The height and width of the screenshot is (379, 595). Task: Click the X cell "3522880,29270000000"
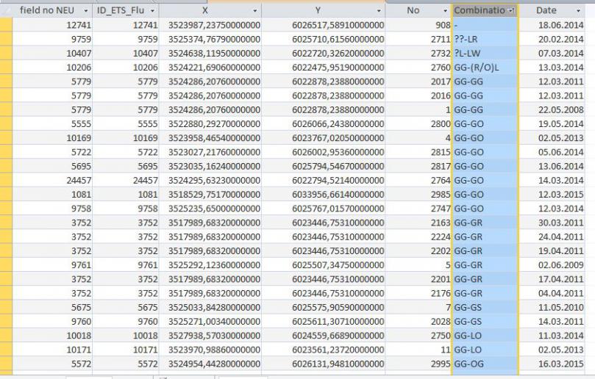[x=210, y=124]
